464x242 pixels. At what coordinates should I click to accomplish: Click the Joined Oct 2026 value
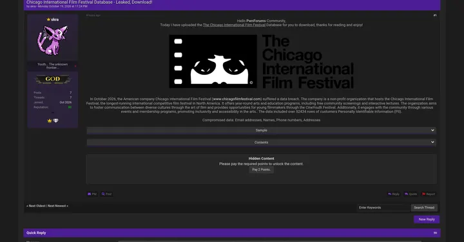point(65,103)
